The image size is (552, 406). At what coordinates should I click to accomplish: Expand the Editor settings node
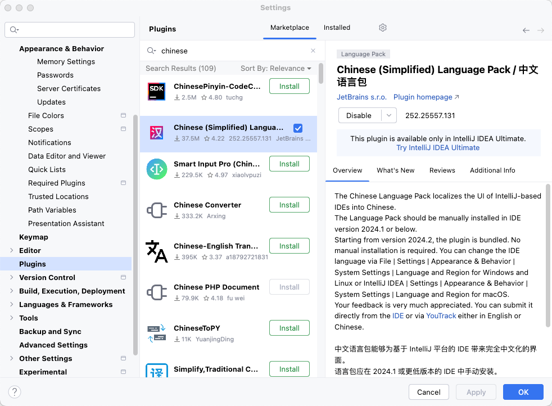[x=12, y=250]
